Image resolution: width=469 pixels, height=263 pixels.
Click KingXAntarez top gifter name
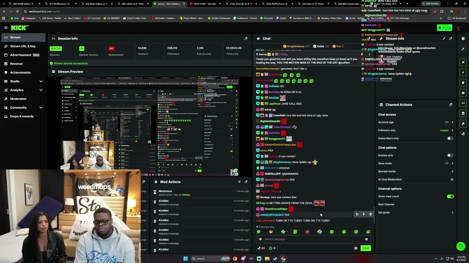point(296,46)
